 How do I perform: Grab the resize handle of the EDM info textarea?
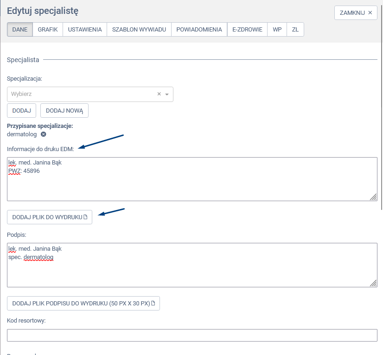[373, 197]
